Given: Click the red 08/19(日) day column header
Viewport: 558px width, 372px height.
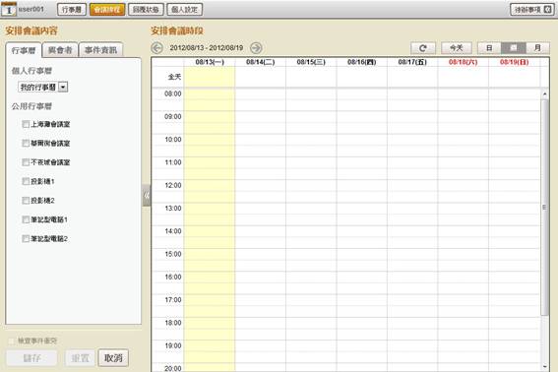Looking at the screenshot, I should (514, 62).
